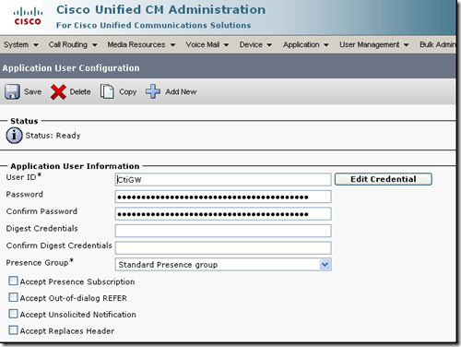Toggle Accept Unsolicited Notification checkbox
This screenshot has height=347, width=461.
13,314
